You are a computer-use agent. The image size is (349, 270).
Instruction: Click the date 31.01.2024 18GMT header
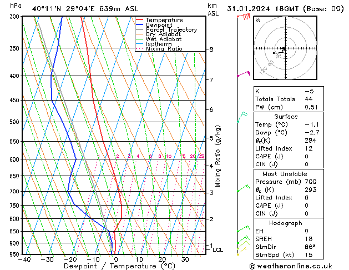pos(285,9)
